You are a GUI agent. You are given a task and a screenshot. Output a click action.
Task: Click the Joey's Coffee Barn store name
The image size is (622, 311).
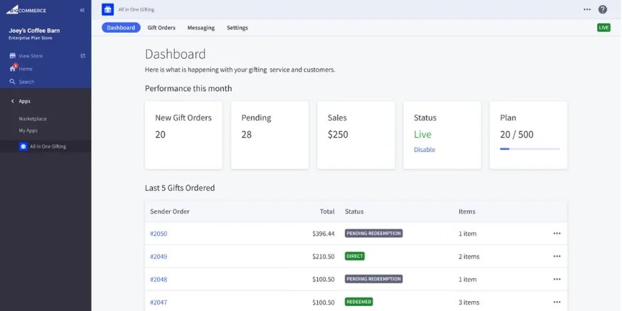pyautogui.click(x=34, y=31)
